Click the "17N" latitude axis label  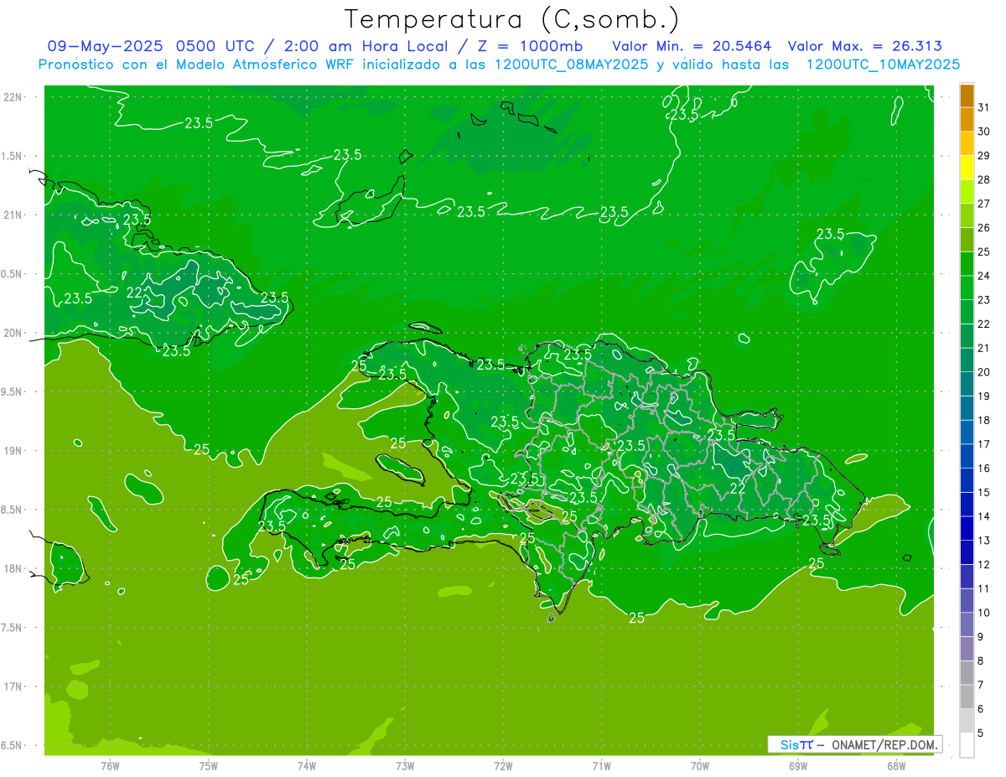pyautogui.click(x=13, y=686)
